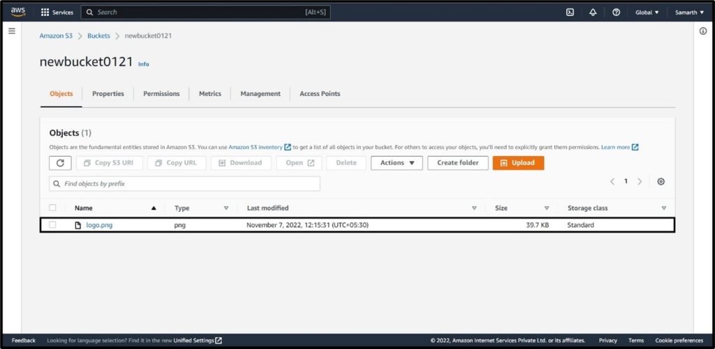The width and height of the screenshot is (715, 349).
Task: Click the external link icon after Unified Settings
Action: (x=219, y=341)
